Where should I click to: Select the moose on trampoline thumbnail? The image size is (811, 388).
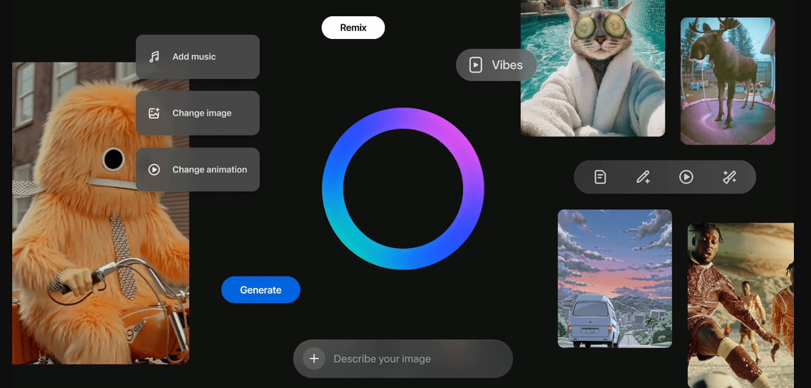(x=727, y=81)
